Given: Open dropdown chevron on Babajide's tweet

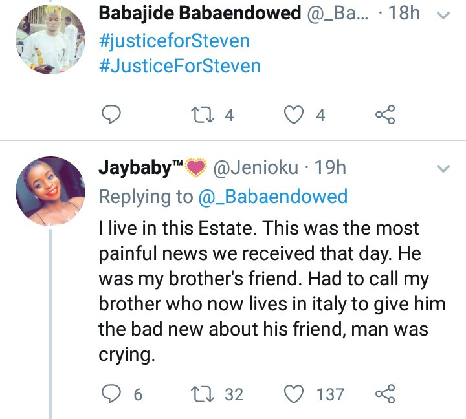Looking at the screenshot, I should [x=443, y=15].
